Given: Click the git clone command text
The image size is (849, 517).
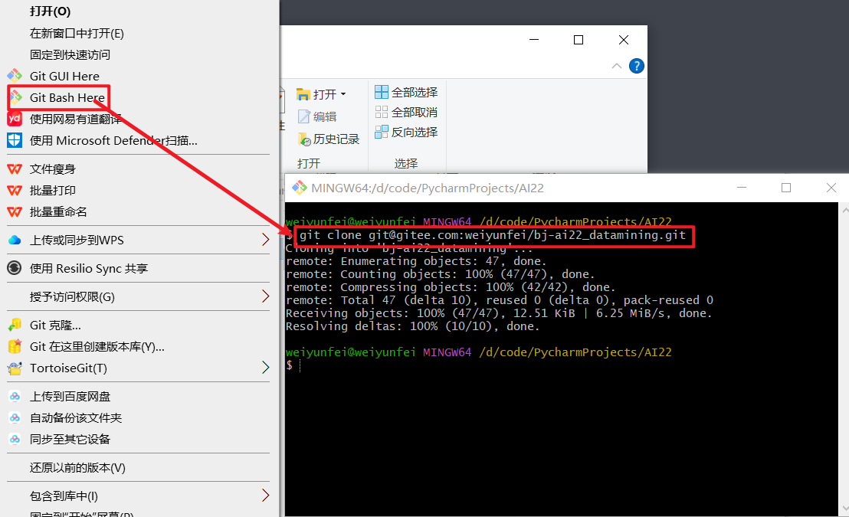Looking at the screenshot, I should (x=493, y=235).
